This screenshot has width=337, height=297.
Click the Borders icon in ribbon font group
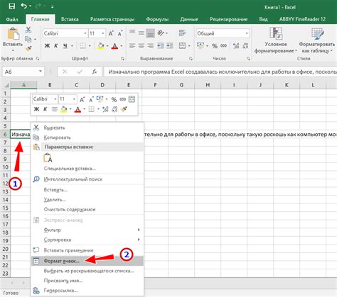(82, 46)
